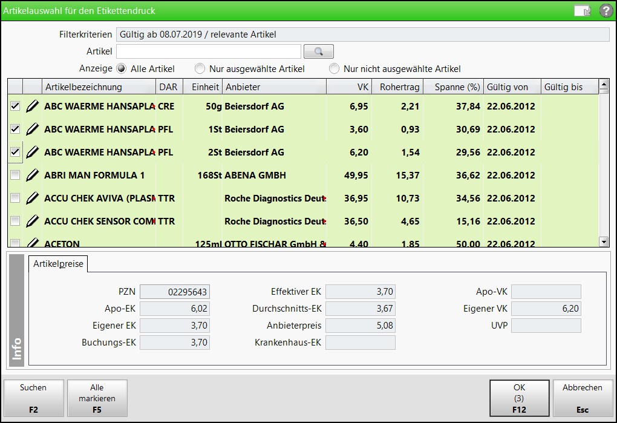Click pencil edit icon for ACCU CHEK AVIVA
The image size is (617, 423).
(x=32, y=198)
